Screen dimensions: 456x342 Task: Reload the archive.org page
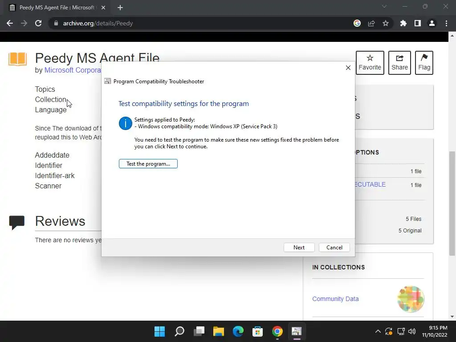(38, 23)
